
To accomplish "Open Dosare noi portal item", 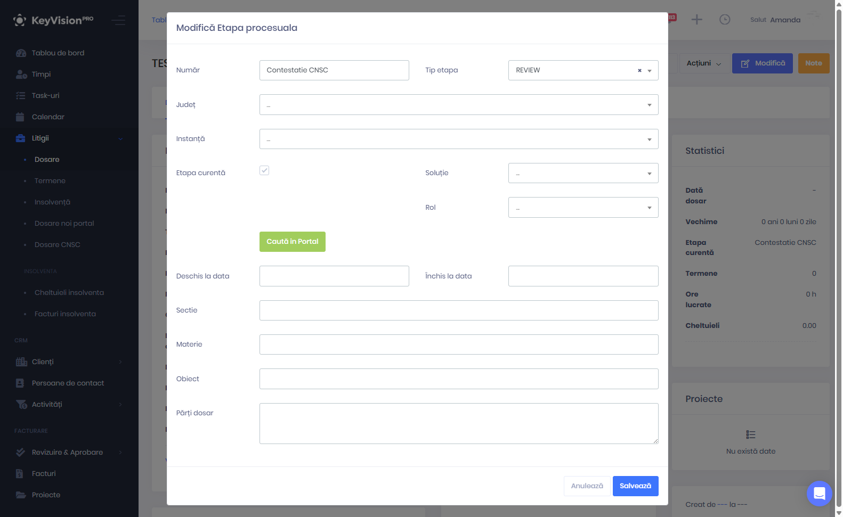I will [64, 223].
